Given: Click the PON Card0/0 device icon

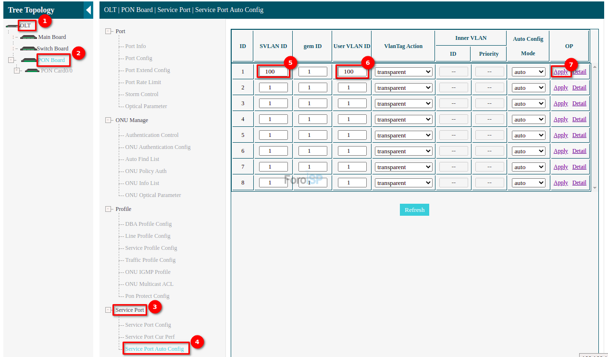Looking at the screenshot, I should point(32,71).
